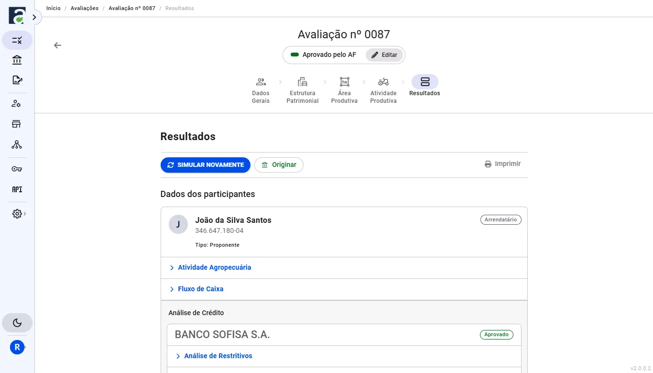Click the storefront icon in the sidebar
The height and width of the screenshot is (373, 653).
point(17,123)
